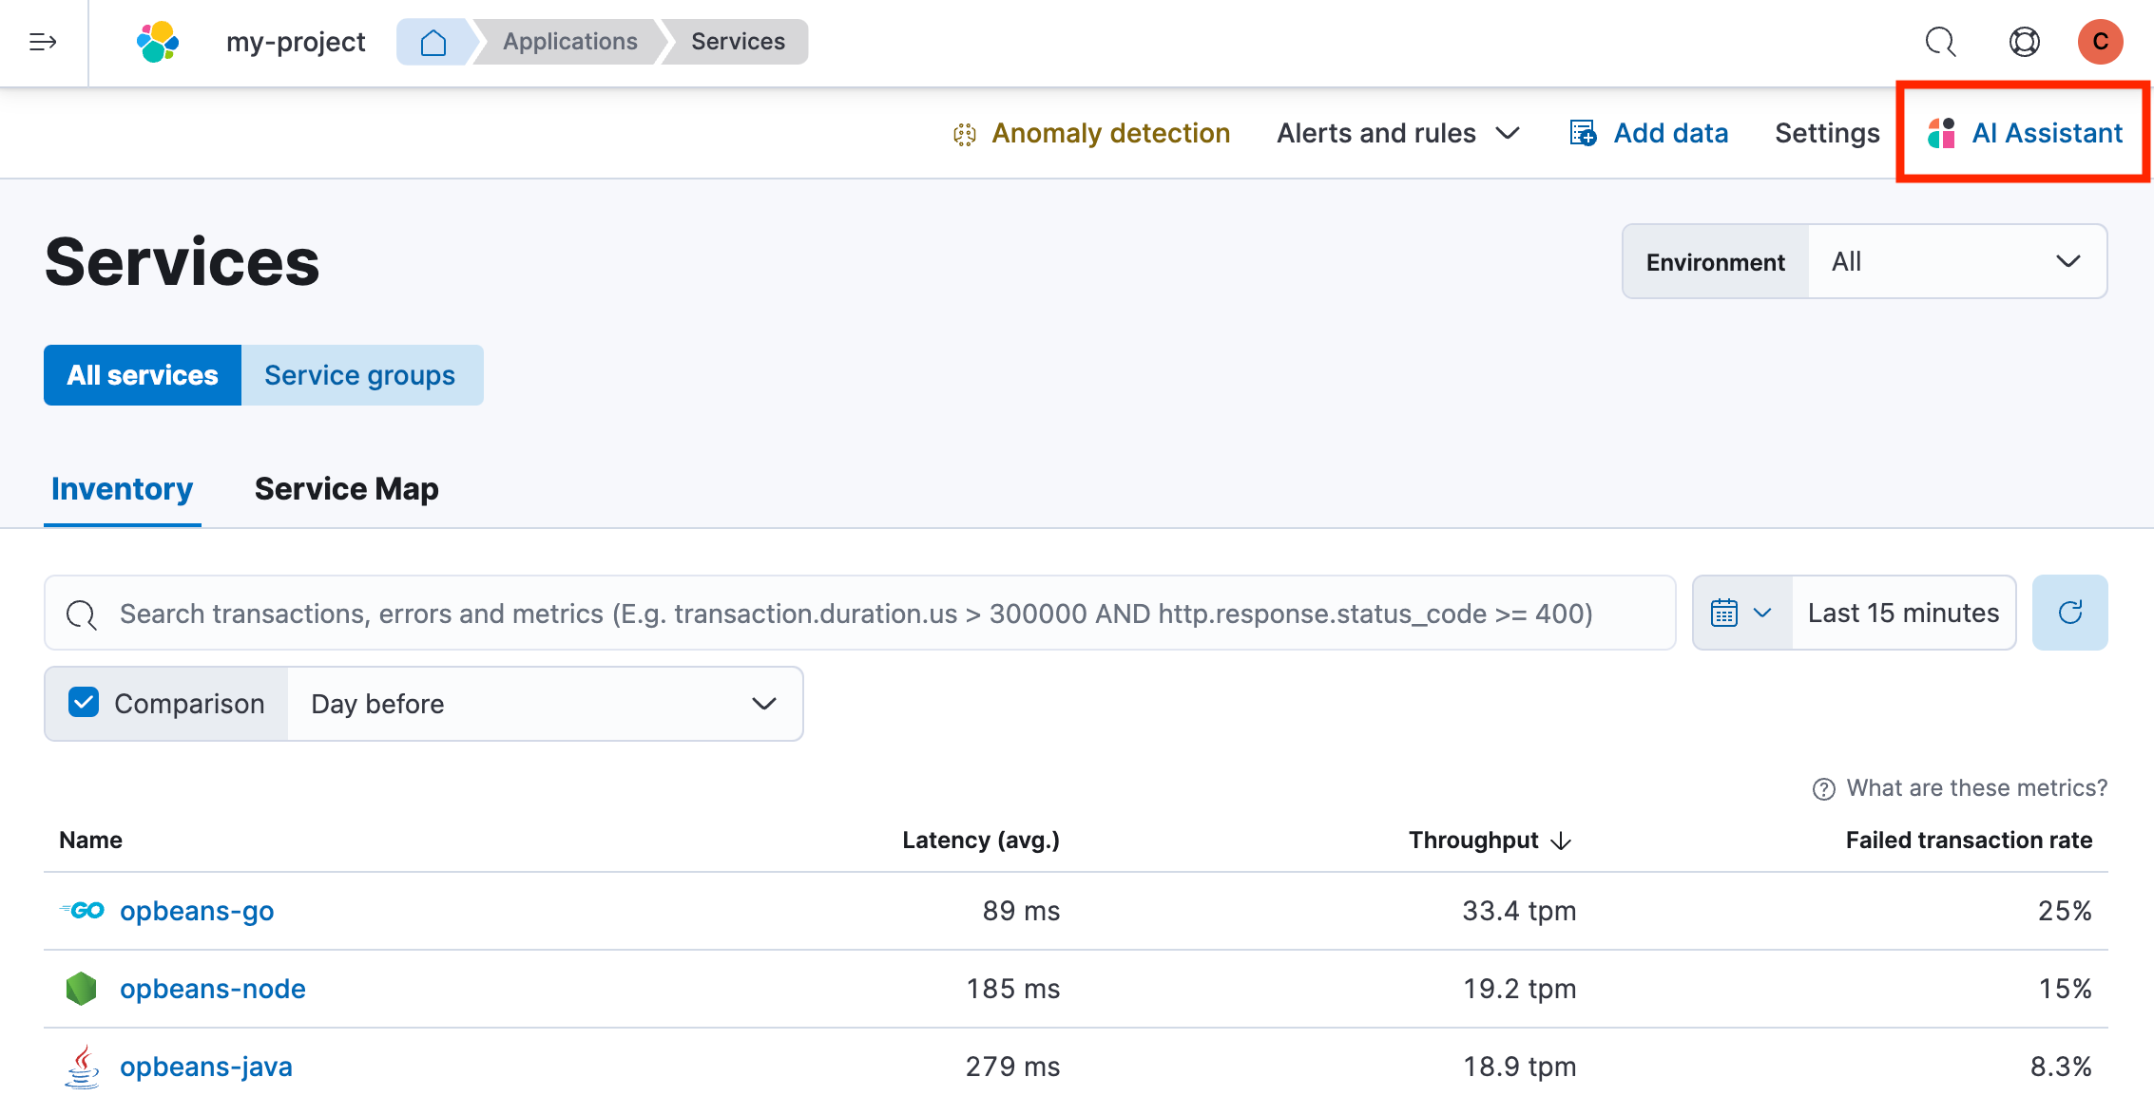The image size is (2154, 1096).
Task: Select the Service groups tab
Action: [x=360, y=375]
